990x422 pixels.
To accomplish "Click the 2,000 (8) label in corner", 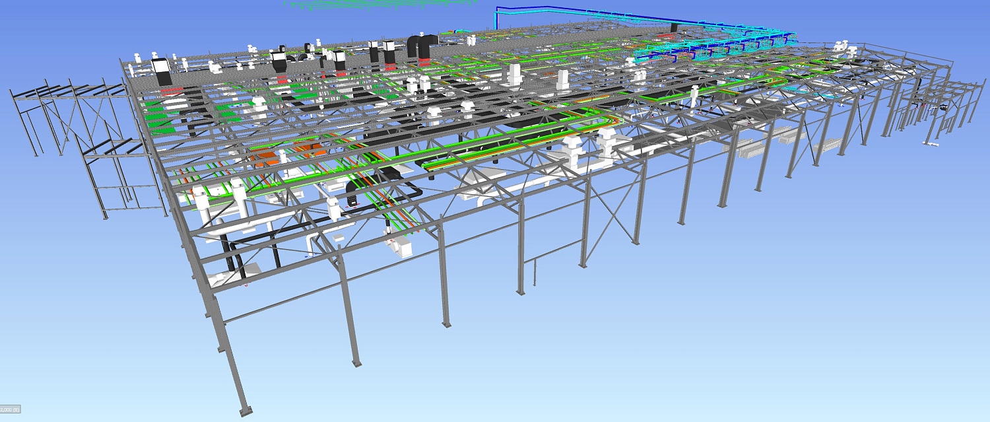I will click(10, 409).
